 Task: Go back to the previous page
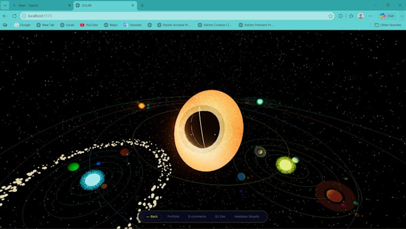(x=5, y=16)
